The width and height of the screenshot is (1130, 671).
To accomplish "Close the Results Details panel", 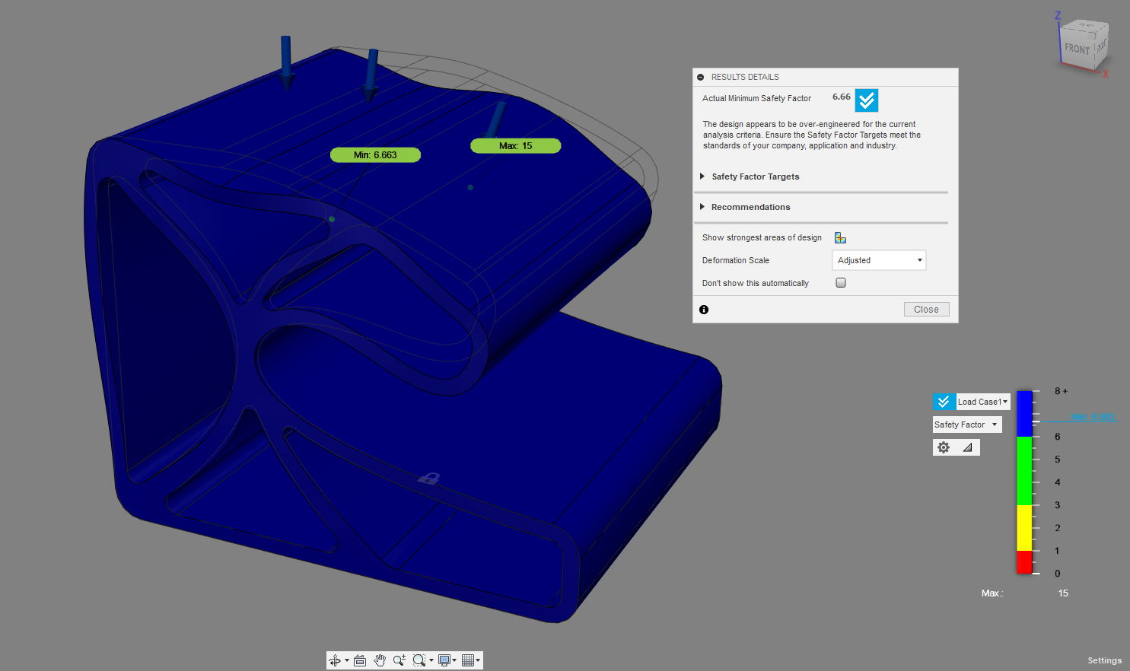I will point(926,310).
